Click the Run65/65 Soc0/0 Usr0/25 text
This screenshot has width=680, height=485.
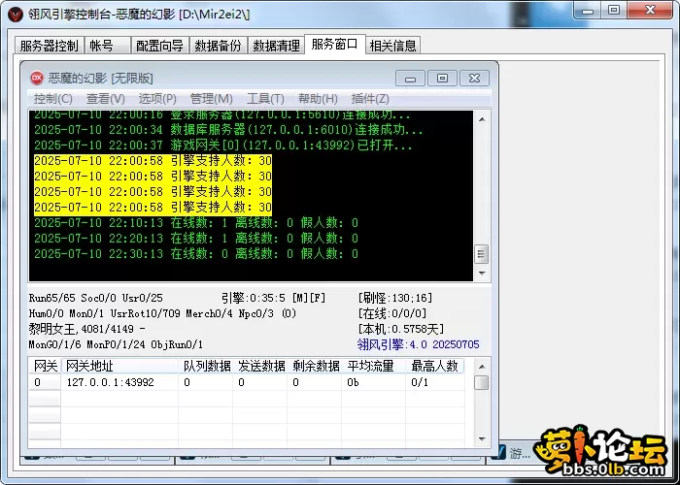point(96,298)
